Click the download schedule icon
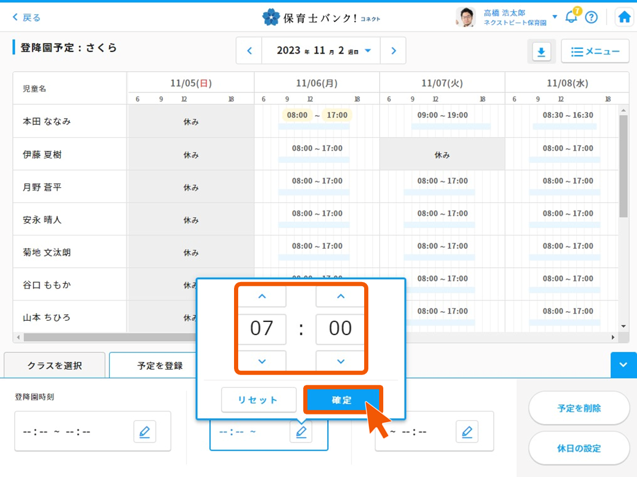This screenshot has width=637, height=477. (x=541, y=52)
